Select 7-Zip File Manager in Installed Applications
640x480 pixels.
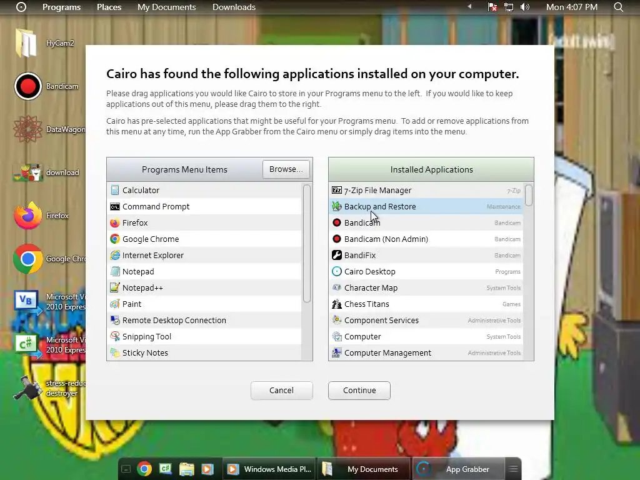(426, 190)
